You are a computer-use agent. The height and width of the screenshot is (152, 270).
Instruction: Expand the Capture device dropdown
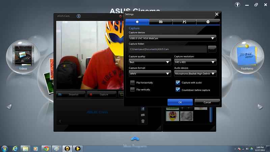[x=172, y=38]
